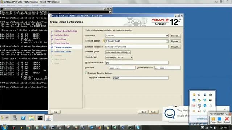Click command prompt scrollbar up arrow
The height and width of the screenshot is (130, 232).
coord(110,12)
